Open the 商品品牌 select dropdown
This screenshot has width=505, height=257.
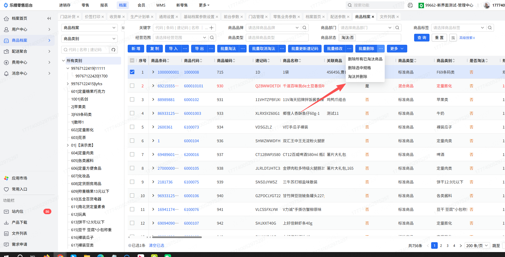pos(273,28)
